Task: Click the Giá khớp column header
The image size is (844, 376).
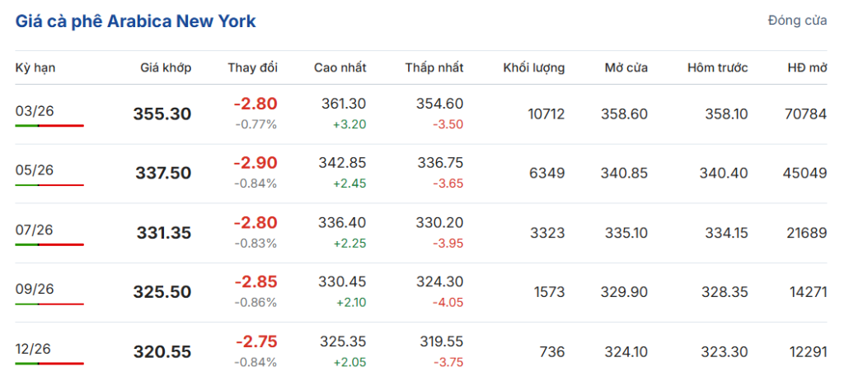Action: point(166,67)
